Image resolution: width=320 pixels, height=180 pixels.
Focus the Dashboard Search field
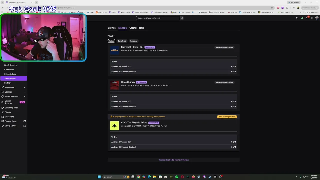tap(158, 18)
